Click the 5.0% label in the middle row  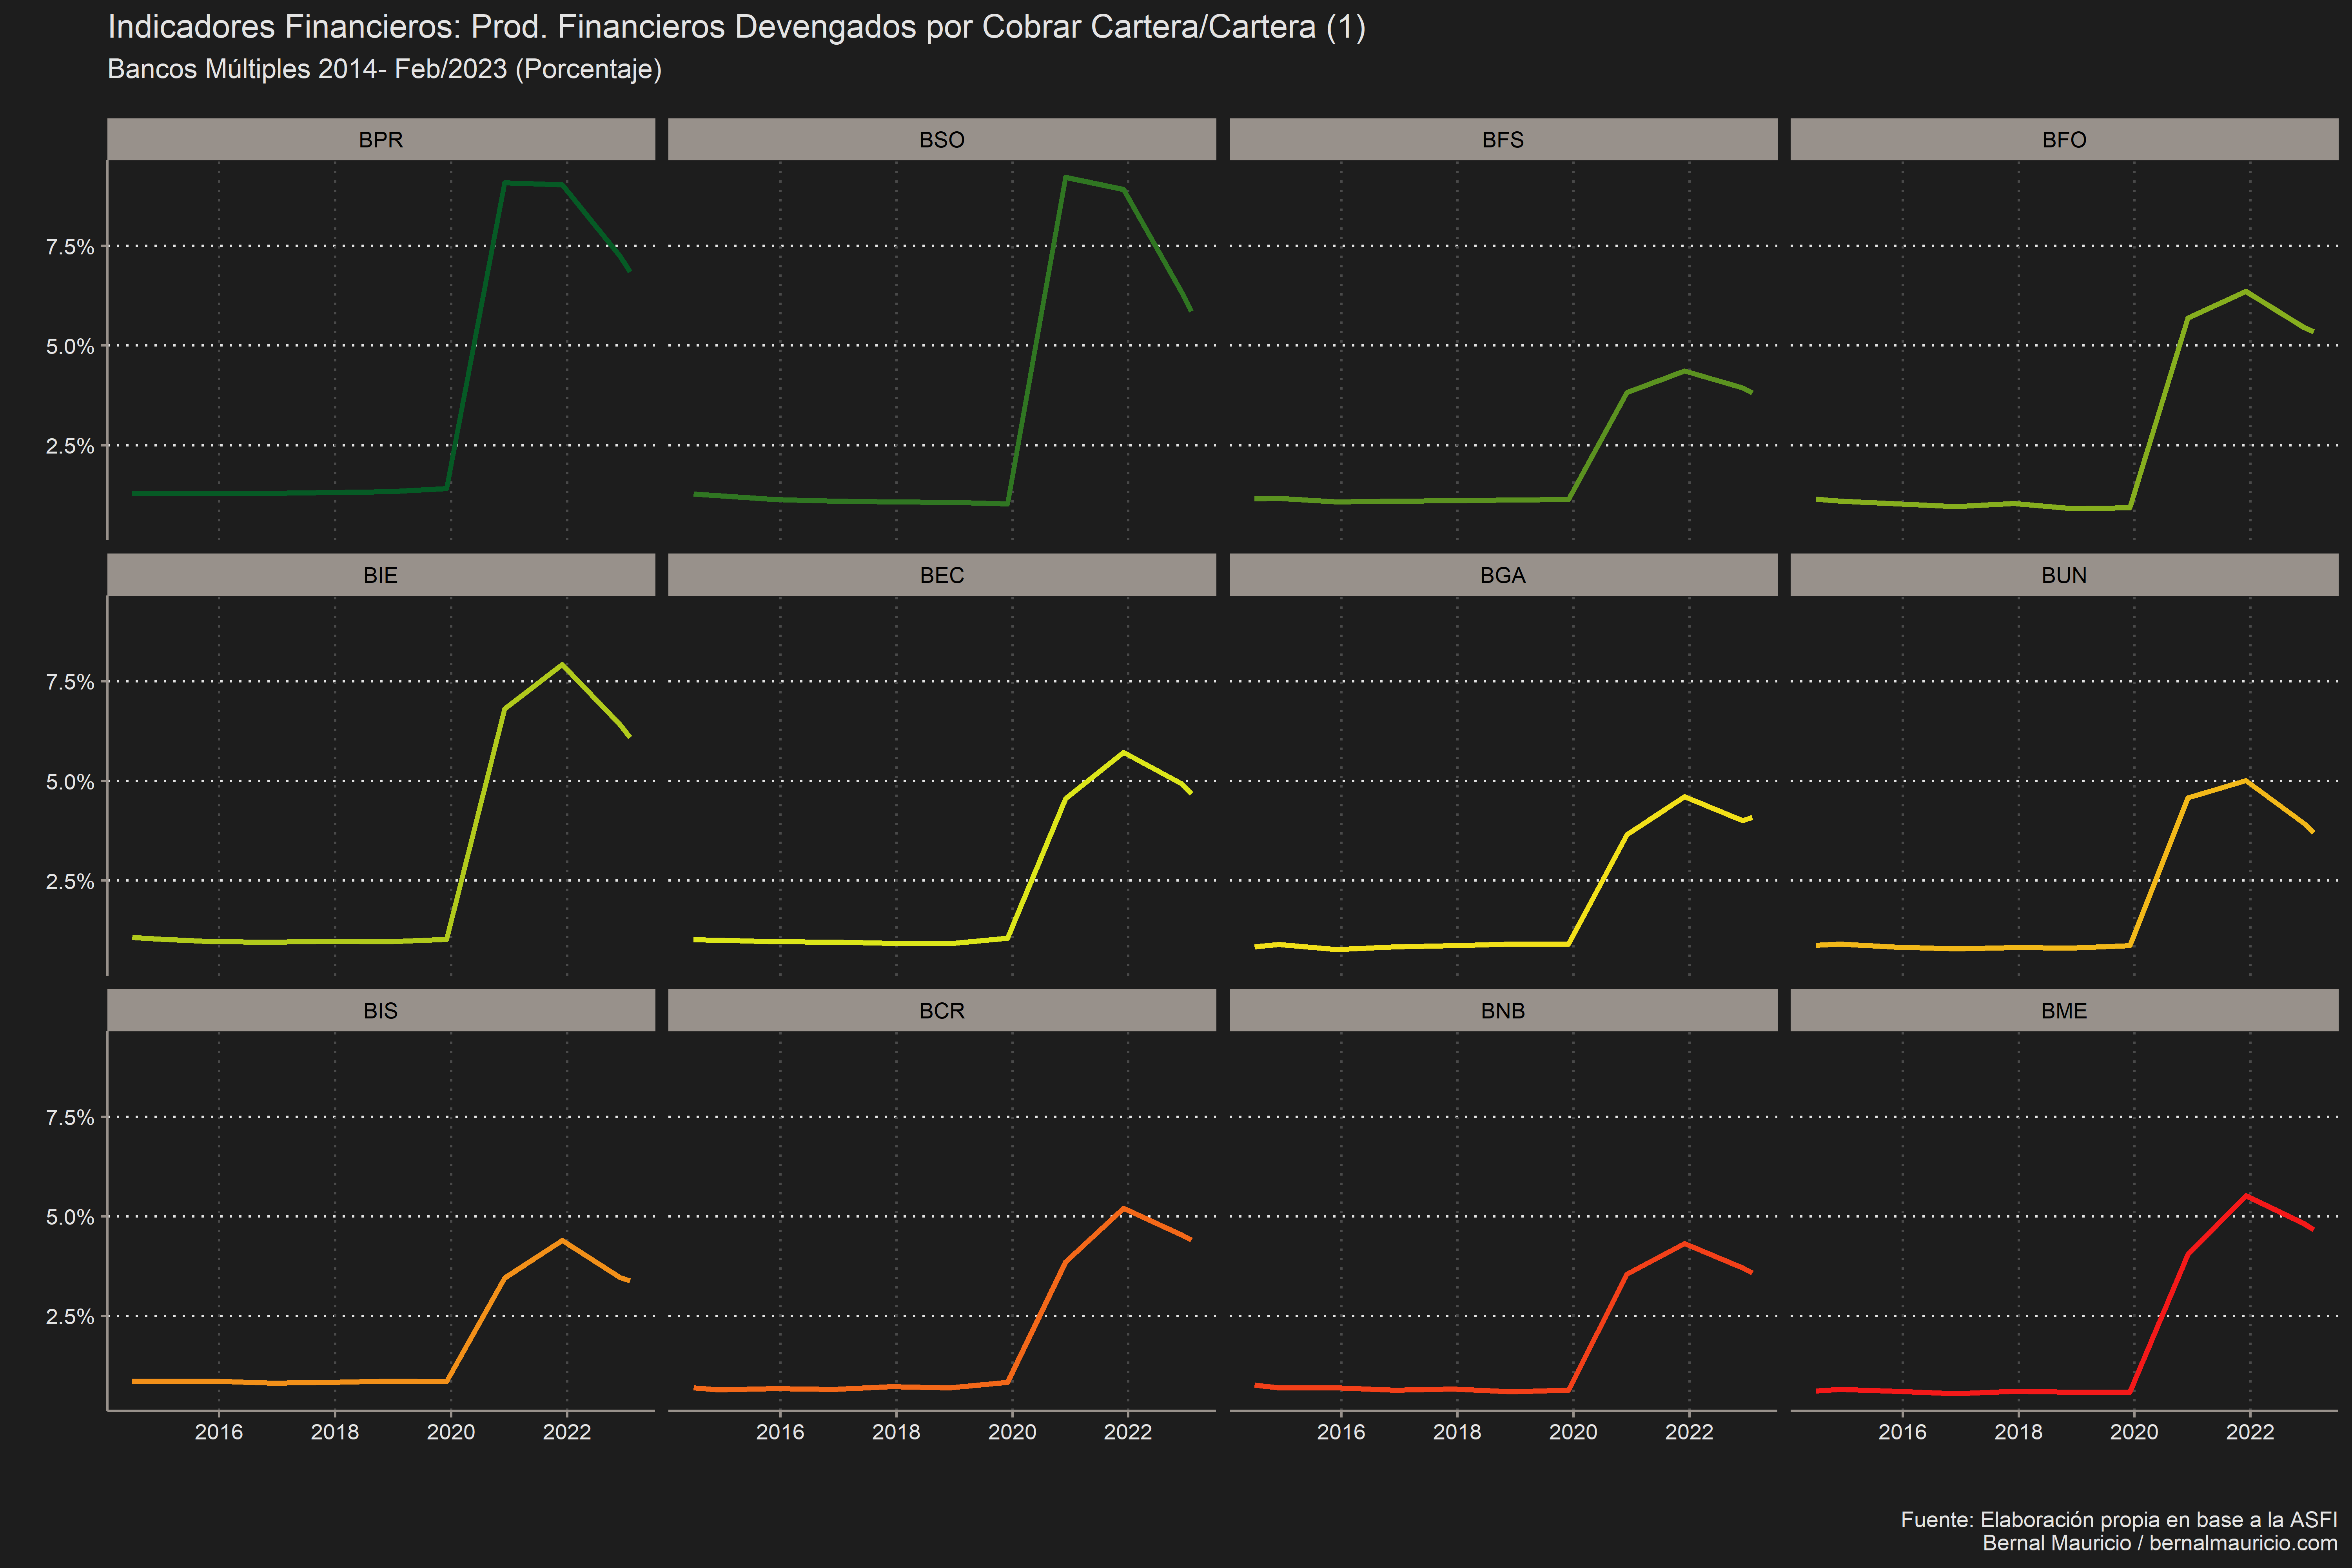click(70, 782)
